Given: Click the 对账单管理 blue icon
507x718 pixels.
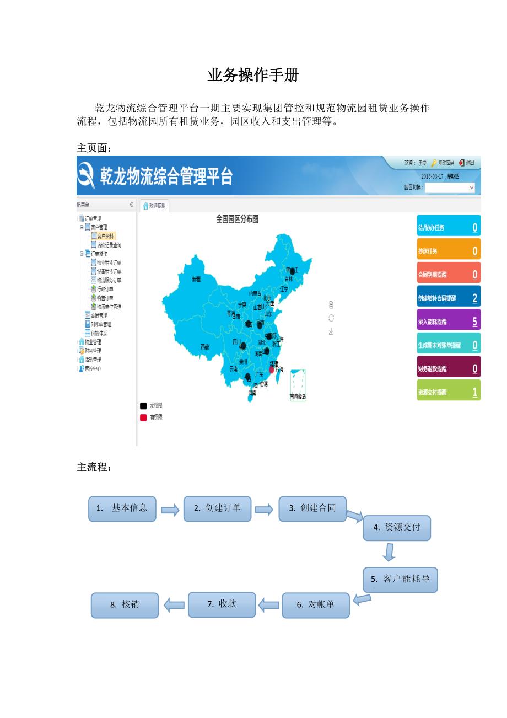Looking at the screenshot, I should coord(87,324).
